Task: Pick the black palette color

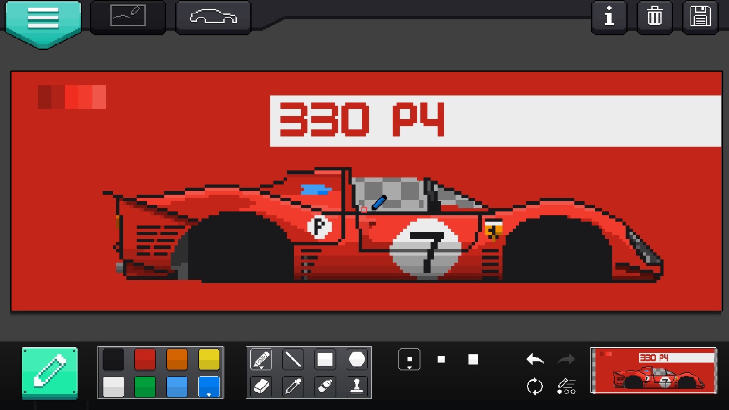Action: [x=113, y=359]
